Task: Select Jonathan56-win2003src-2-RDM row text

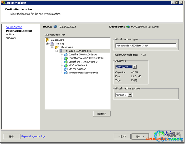Action: point(86,58)
